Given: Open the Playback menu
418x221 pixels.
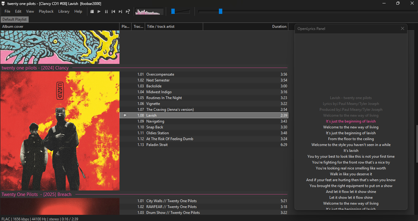Looking at the screenshot, I should [x=46, y=11].
